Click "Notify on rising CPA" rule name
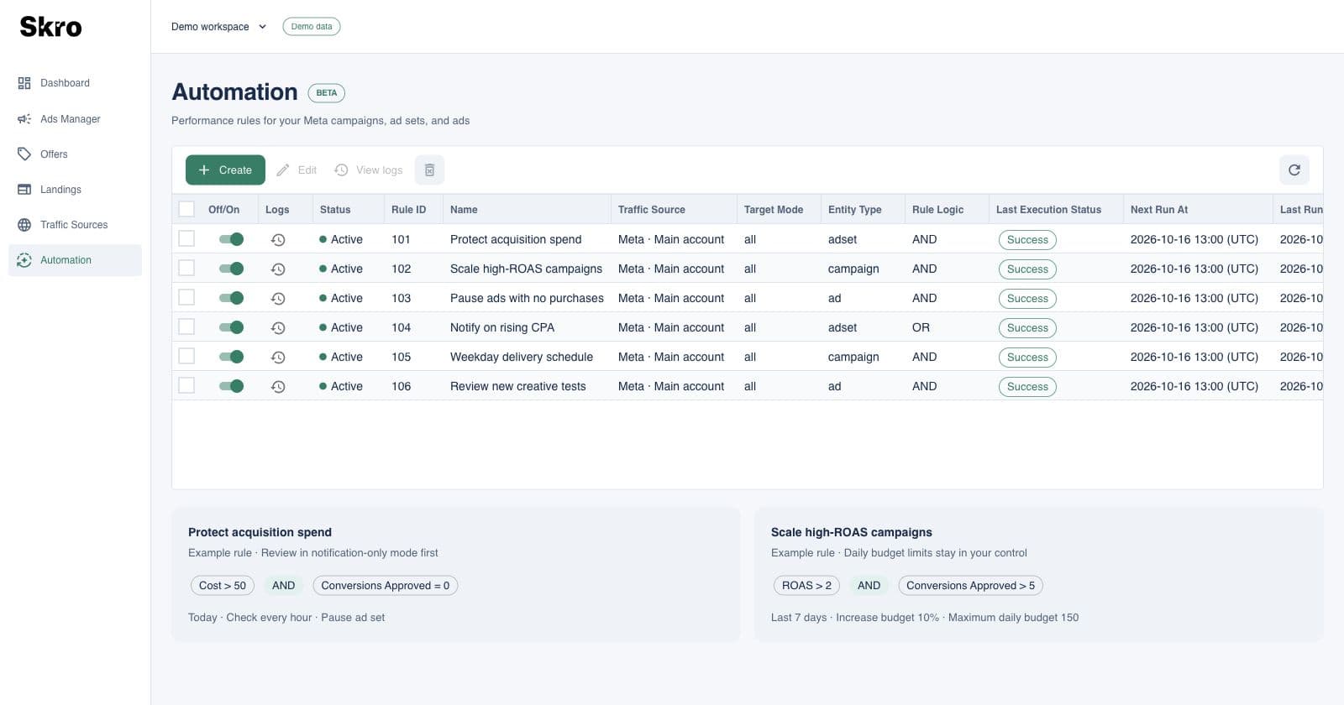Viewport: 1344px width, 705px height. pyautogui.click(x=502, y=327)
